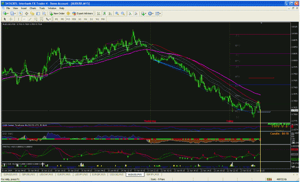Select the Crosshair tool
The image size is (300, 182).
(11, 19)
